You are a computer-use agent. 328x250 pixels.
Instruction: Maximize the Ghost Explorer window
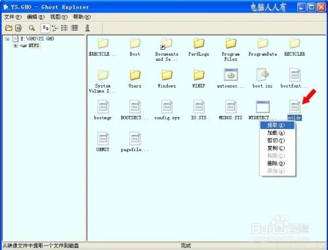[312, 7]
